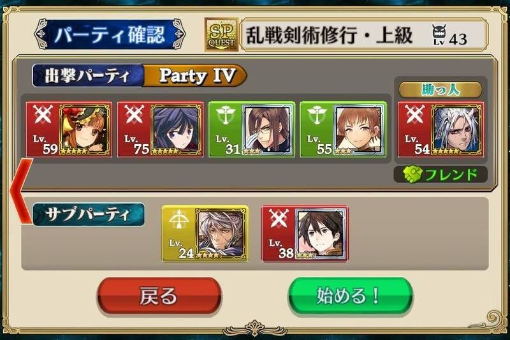
Task: Click the crossed swords icon on Lv. 59 card
Action: [x=42, y=115]
